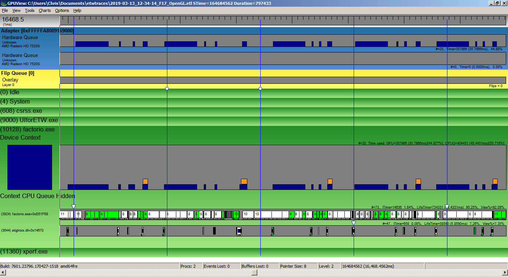Click the large blue Device Context square

click(x=30, y=167)
